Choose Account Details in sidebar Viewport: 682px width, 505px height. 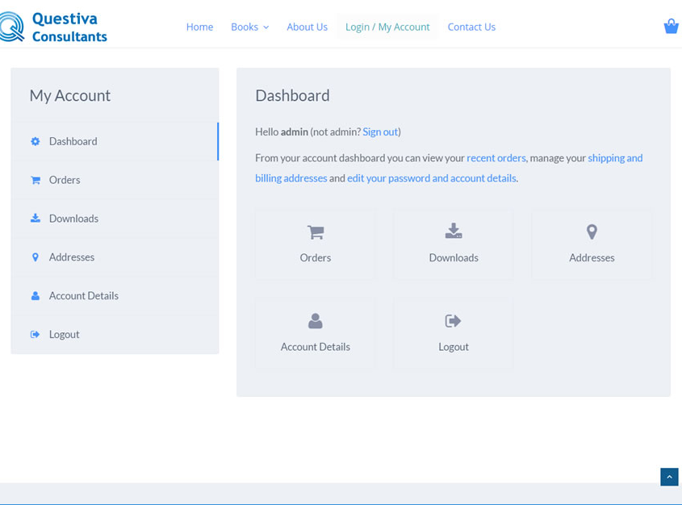[x=84, y=296]
